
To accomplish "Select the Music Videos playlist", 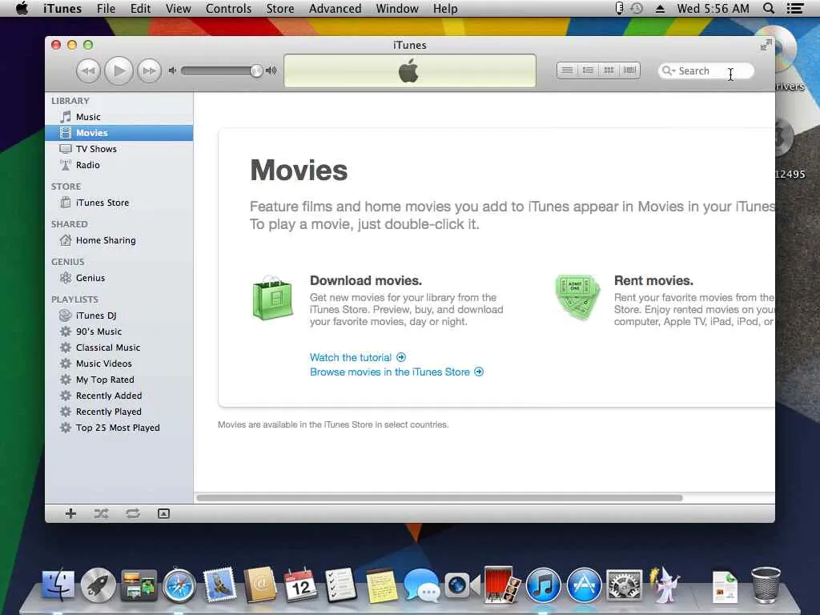I will (119, 364).
